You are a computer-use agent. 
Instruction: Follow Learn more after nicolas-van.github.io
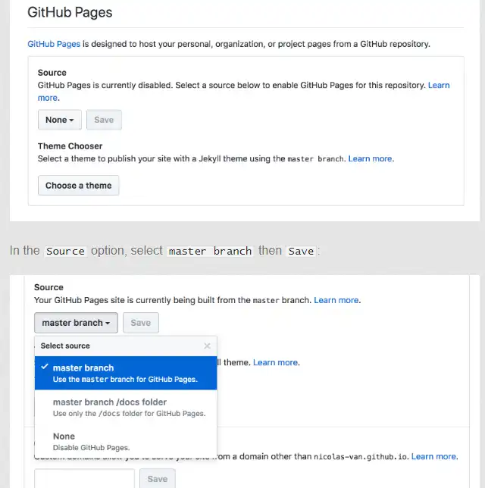click(x=433, y=457)
